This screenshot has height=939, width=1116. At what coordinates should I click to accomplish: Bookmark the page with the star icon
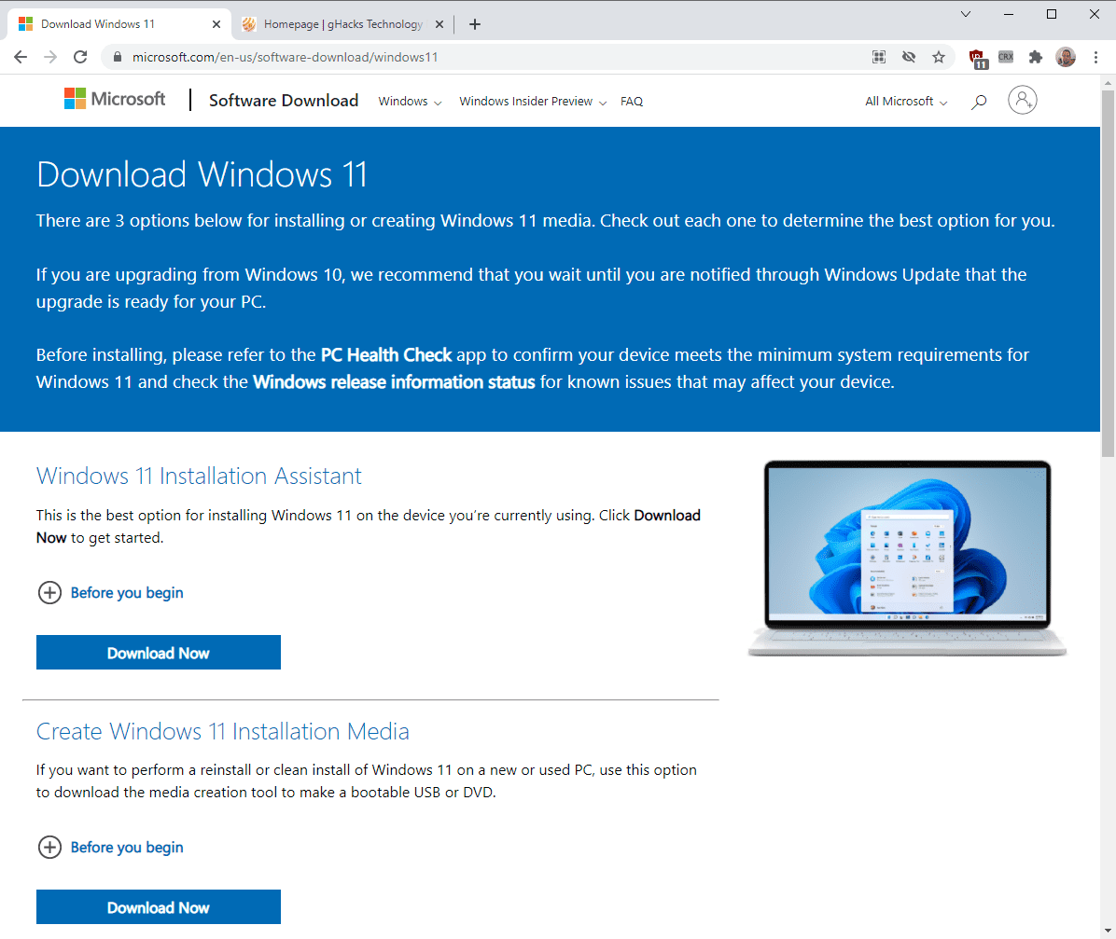tap(939, 57)
